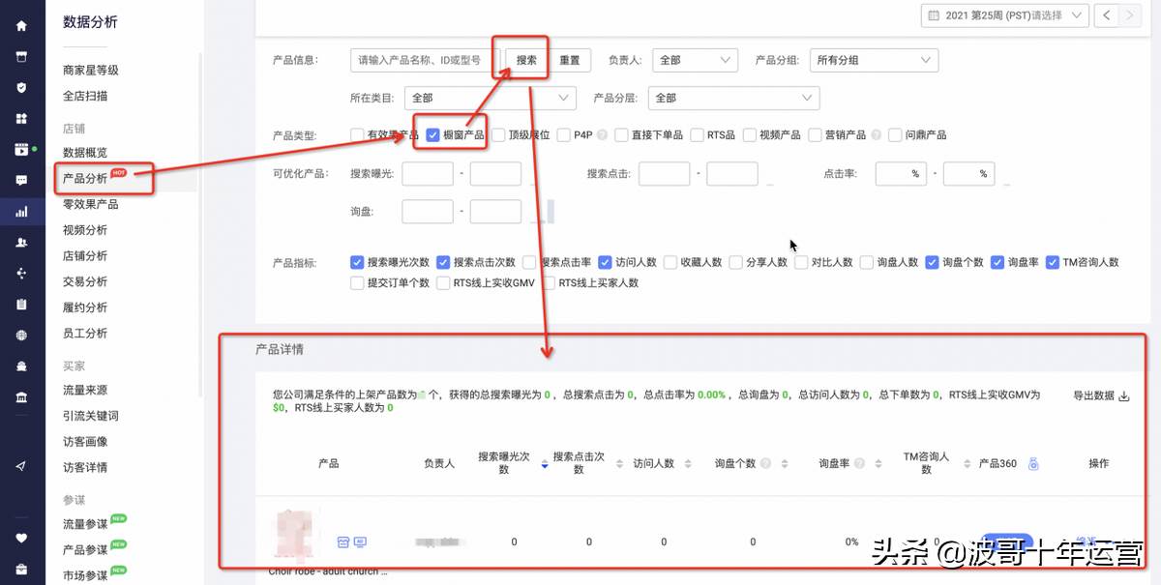Click the globe icon in the left rail
1161x585 pixels.
coord(21,336)
